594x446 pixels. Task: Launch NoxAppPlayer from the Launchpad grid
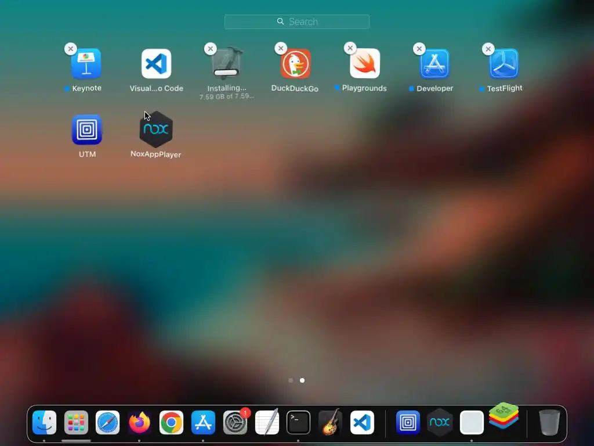tap(156, 130)
